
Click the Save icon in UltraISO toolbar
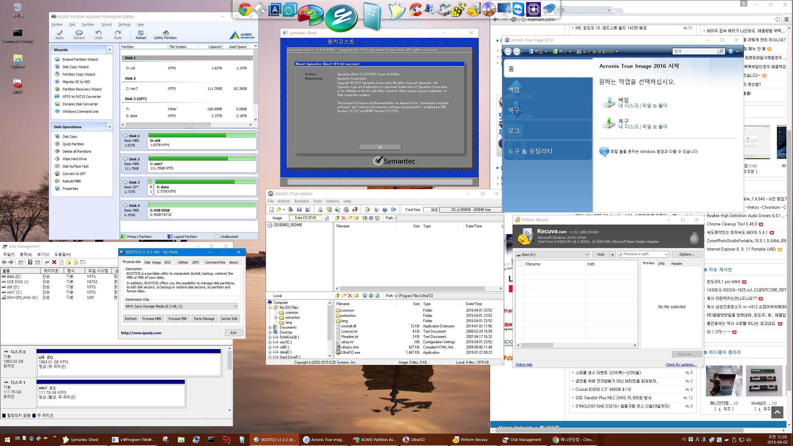[x=299, y=210]
